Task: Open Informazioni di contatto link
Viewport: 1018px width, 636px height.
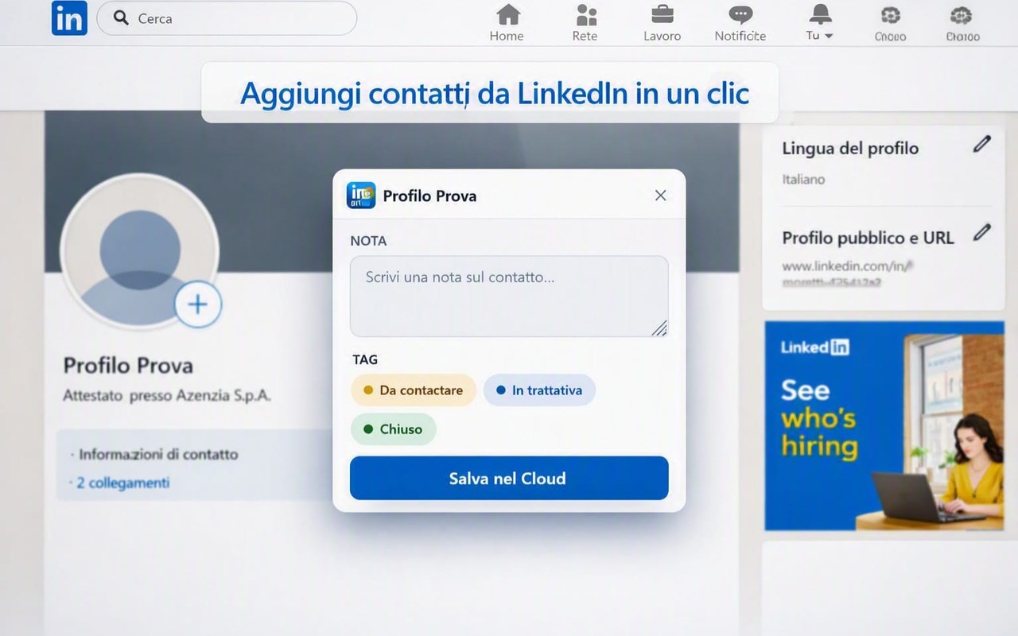Action: [x=158, y=455]
